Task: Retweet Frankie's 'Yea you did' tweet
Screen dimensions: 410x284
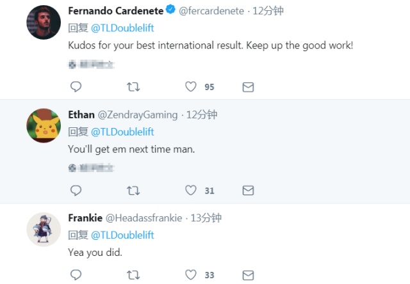Action: pos(133,275)
